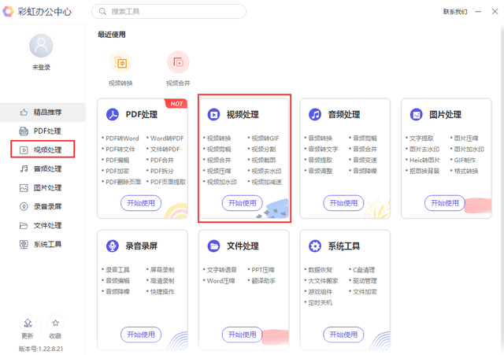Click music icon beside sidebar 音频处理
This screenshot has height=355, width=504.
tap(24, 169)
